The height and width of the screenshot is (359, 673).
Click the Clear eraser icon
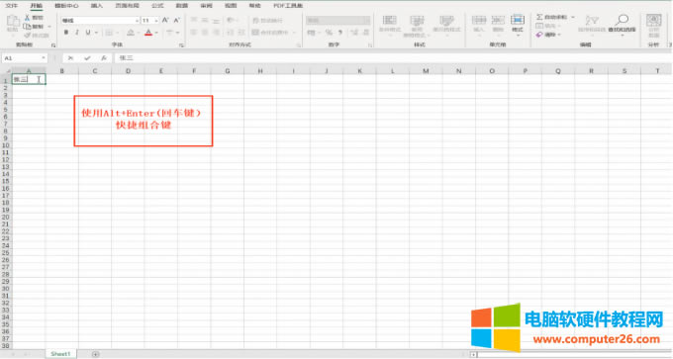[539, 35]
